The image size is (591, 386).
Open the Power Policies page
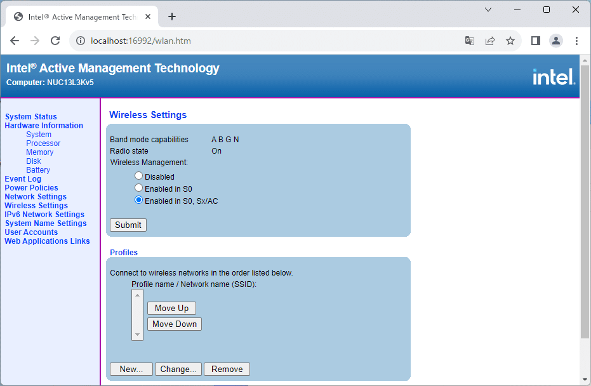pos(31,188)
